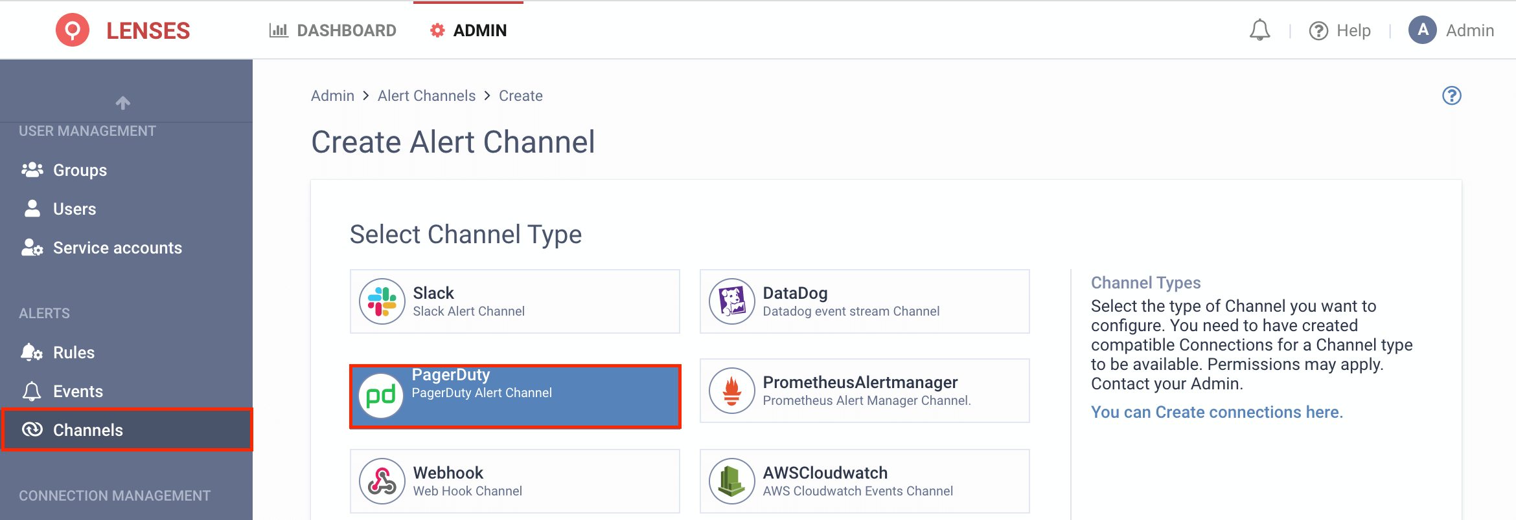Image resolution: width=1516 pixels, height=520 pixels.
Task: Click the Dashboard chart icon
Action: [x=279, y=30]
